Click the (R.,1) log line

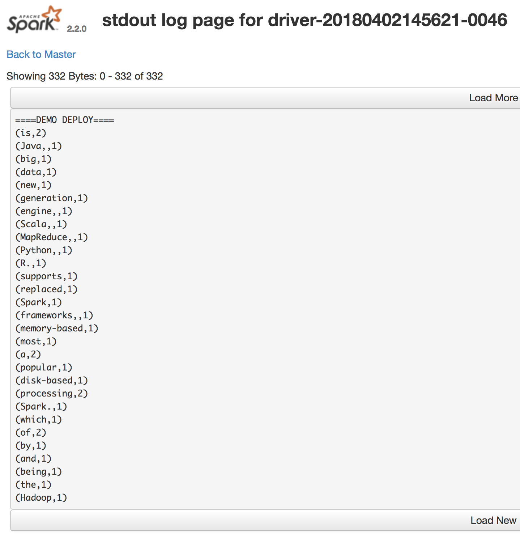(x=31, y=263)
